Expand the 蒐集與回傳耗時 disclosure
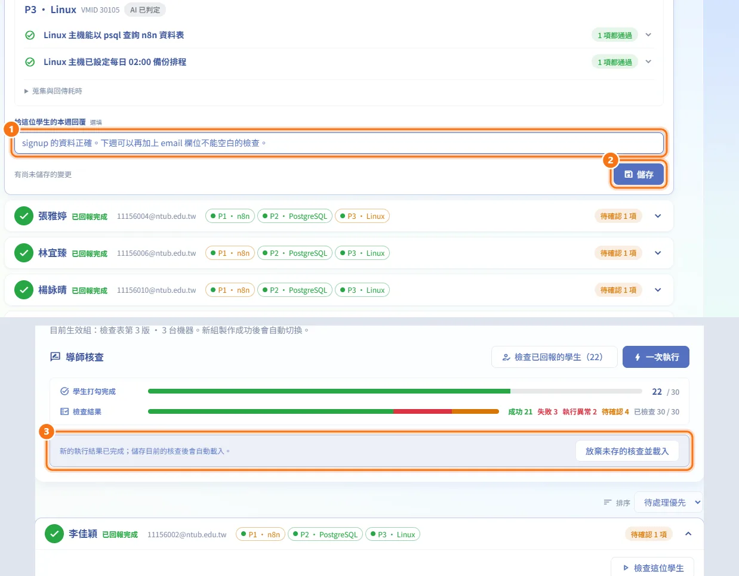Viewport: 739px width, 576px height. point(53,91)
